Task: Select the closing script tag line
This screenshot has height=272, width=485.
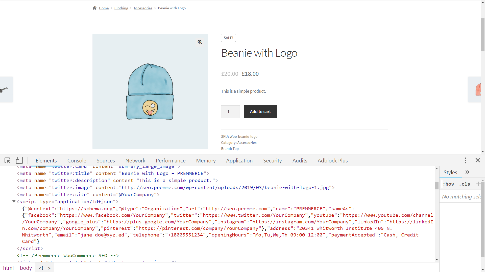Action: [x=30, y=249]
